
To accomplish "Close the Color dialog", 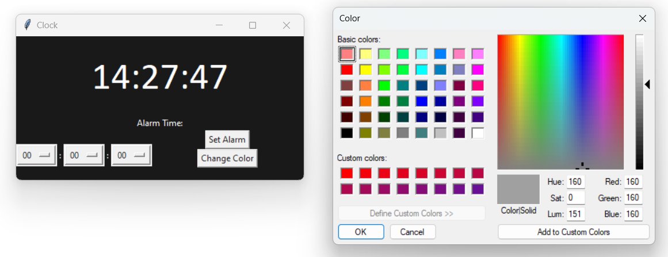I will pos(643,18).
